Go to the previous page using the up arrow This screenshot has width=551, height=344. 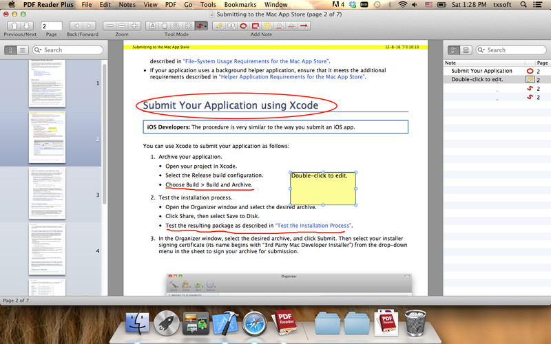[14, 25]
